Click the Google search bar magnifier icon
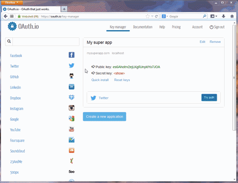Image resolution: width=238 pixels, height=183 pixels. tap(204, 16)
